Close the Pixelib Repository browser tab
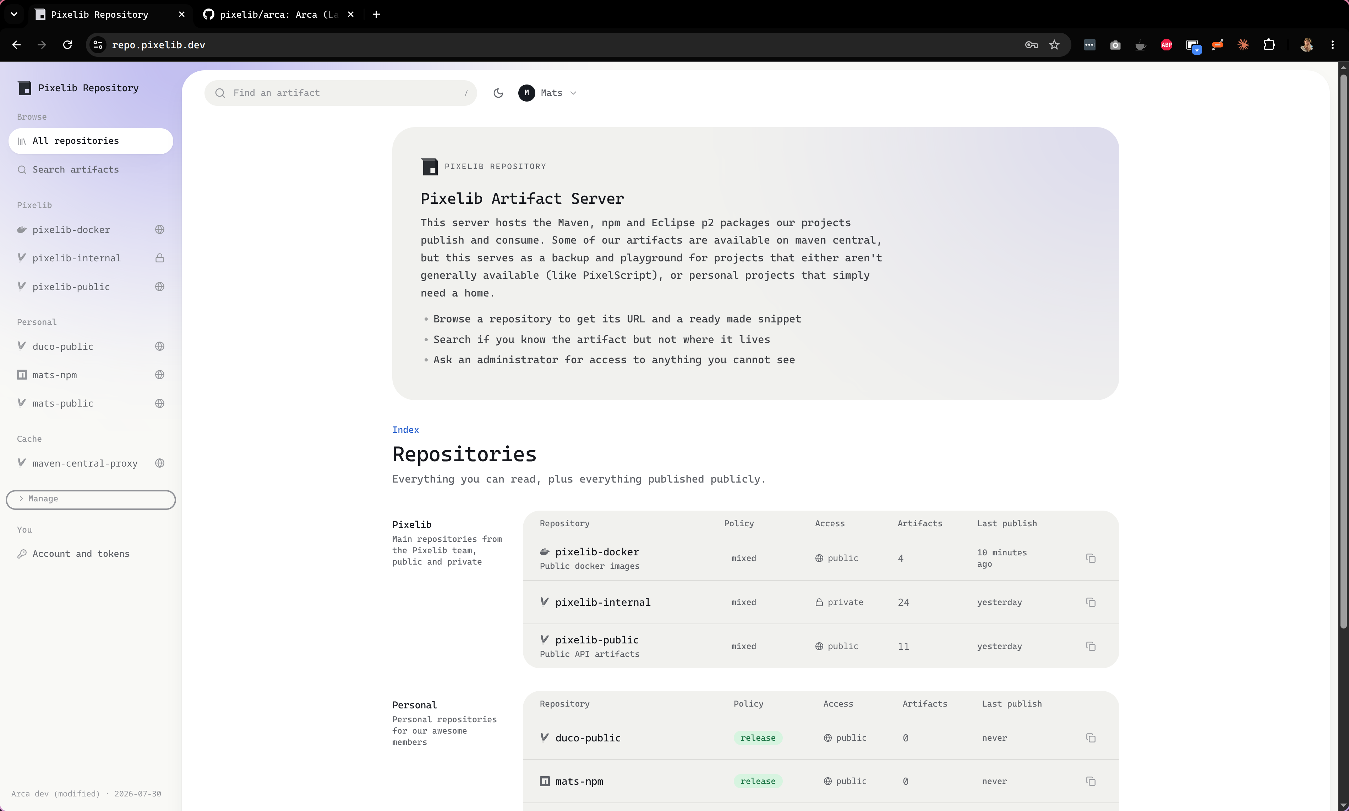Screen dimensions: 1349x811 coord(181,15)
